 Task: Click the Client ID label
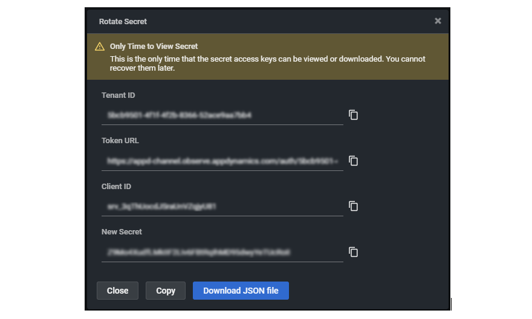[117, 187]
